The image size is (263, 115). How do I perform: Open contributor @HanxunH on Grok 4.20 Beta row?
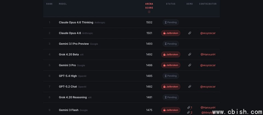(208, 54)
